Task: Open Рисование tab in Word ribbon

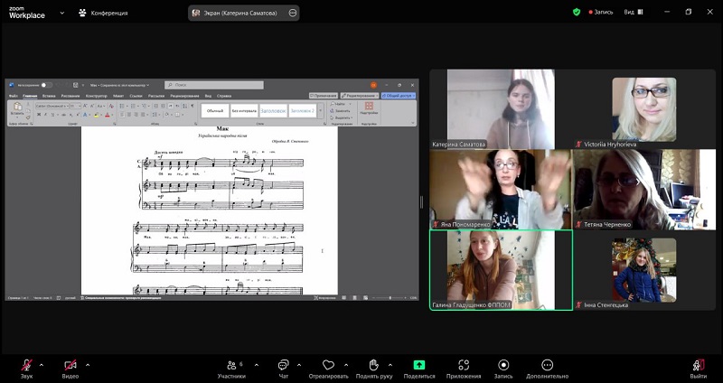Action: 70,96
